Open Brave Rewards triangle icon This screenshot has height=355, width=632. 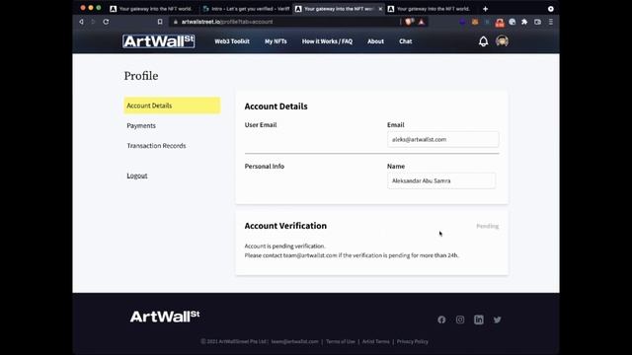(422, 22)
